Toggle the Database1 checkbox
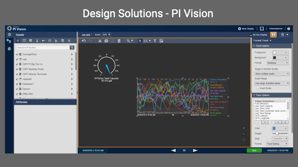The image size is (298, 167). click(x=17, y=84)
